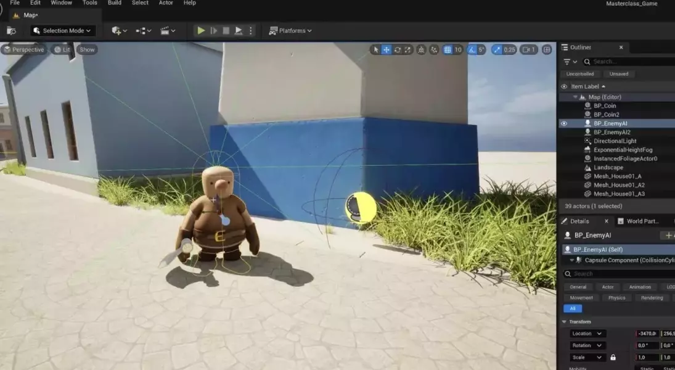Select the All details filter button
The image size is (675, 370).
coord(573,309)
